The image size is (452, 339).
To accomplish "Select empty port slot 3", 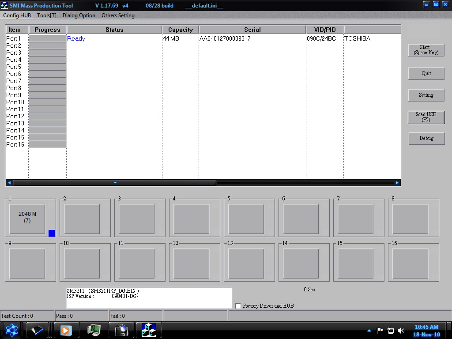I will (x=137, y=219).
